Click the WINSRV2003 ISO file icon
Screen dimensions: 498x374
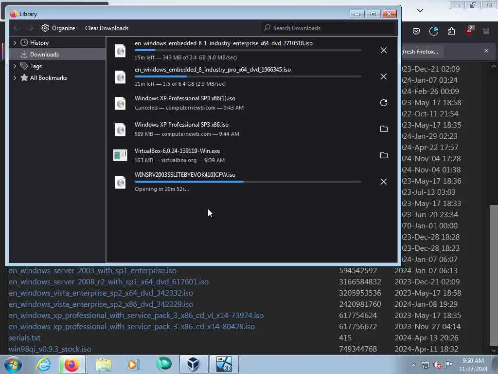click(x=120, y=182)
